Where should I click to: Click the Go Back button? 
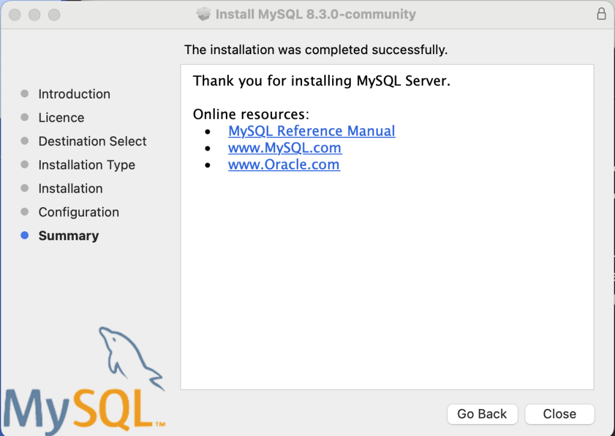click(x=482, y=414)
